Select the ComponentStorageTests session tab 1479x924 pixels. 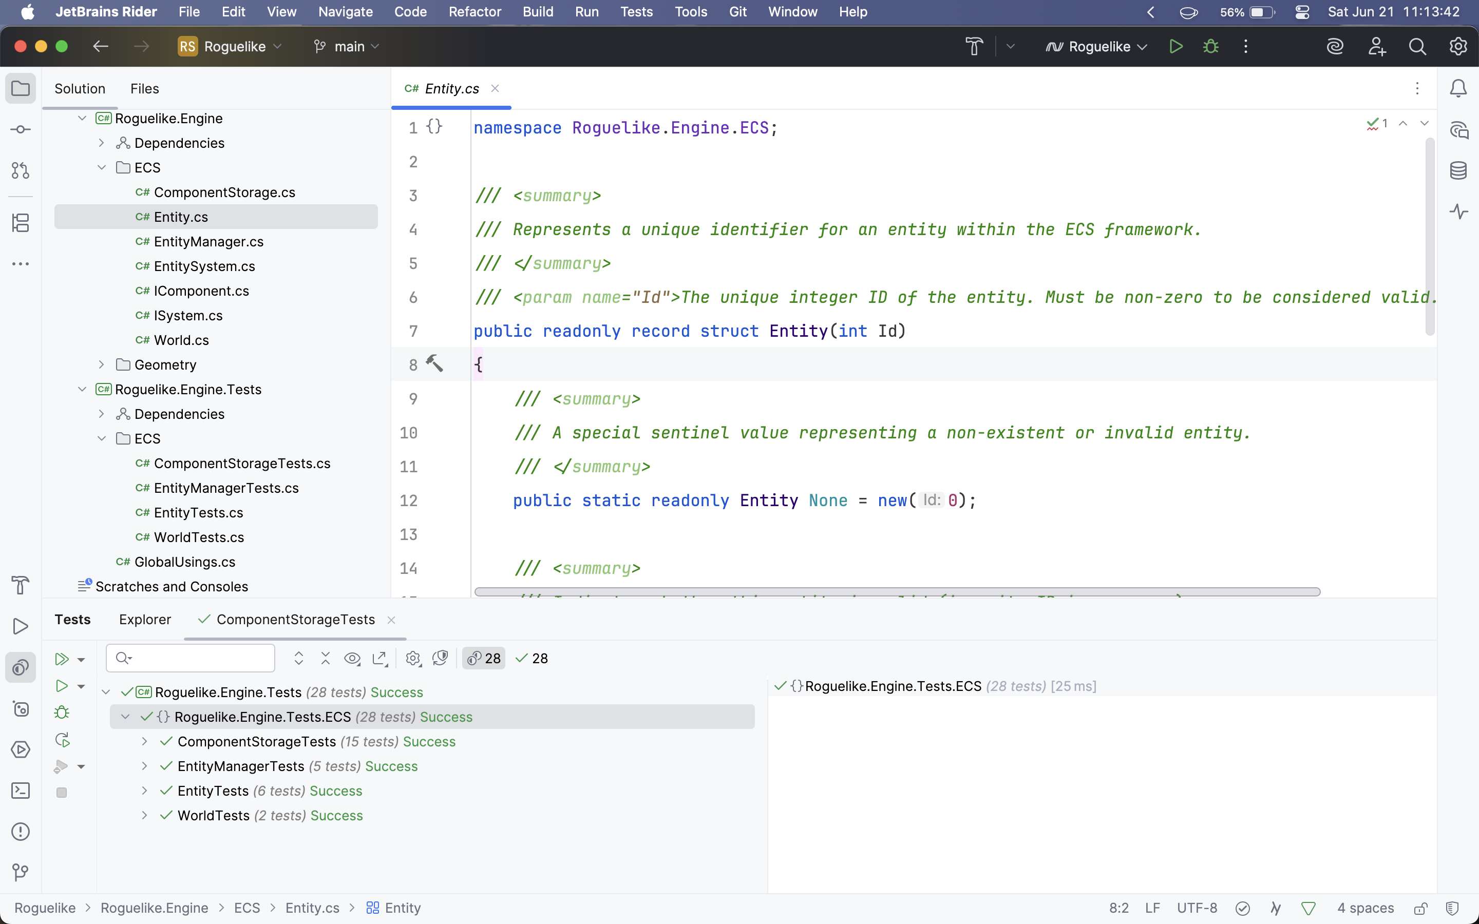pyautogui.click(x=296, y=620)
